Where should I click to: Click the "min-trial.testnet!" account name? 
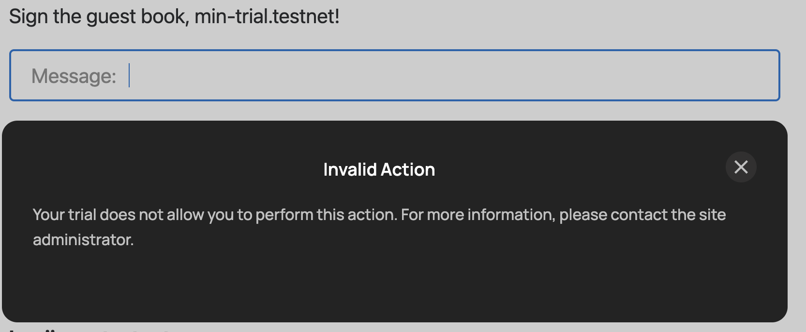[267, 16]
